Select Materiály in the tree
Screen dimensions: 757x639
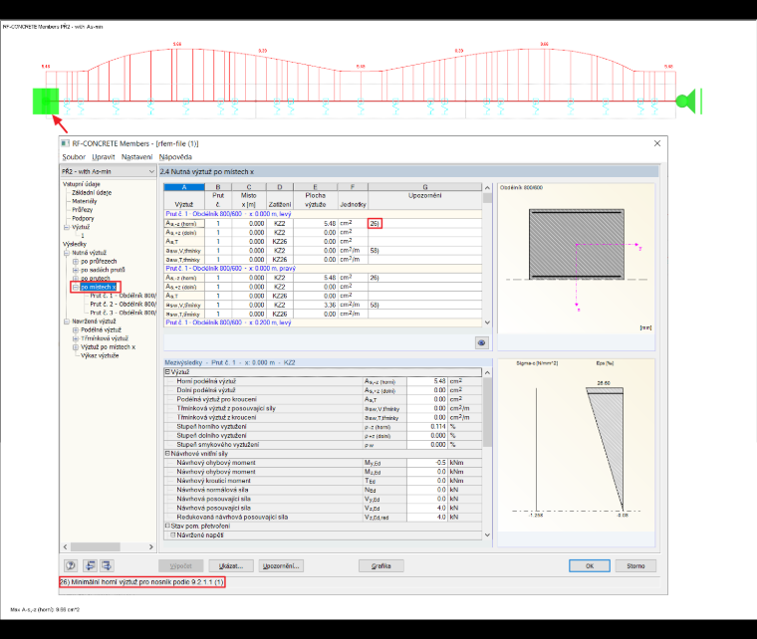click(85, 201)
